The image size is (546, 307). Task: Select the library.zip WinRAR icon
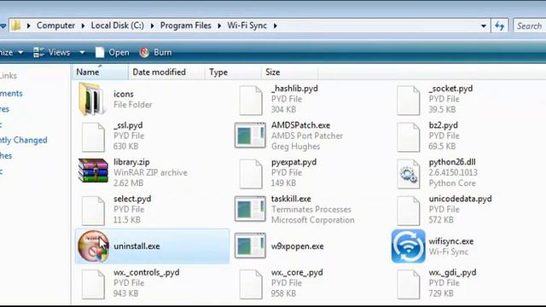[93, 171]
